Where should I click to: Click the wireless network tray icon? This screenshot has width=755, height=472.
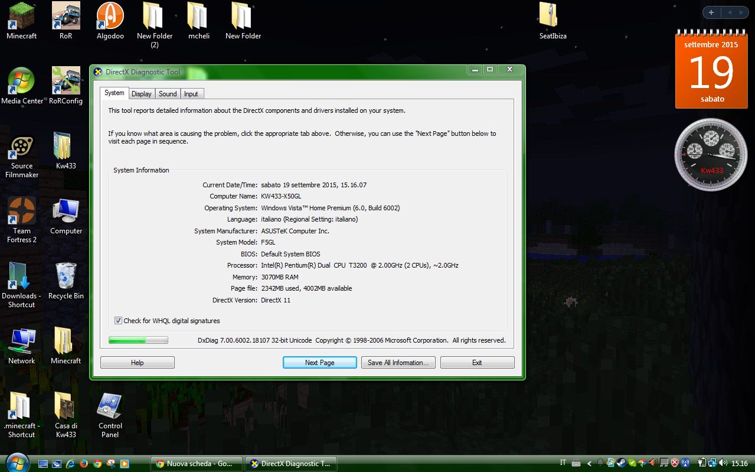[685, 463]
